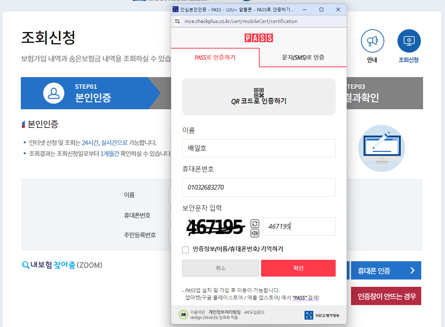445x327 pixels.
Task: Click the 휴대폰번호 input field
Action: click(x=259, y=187)
